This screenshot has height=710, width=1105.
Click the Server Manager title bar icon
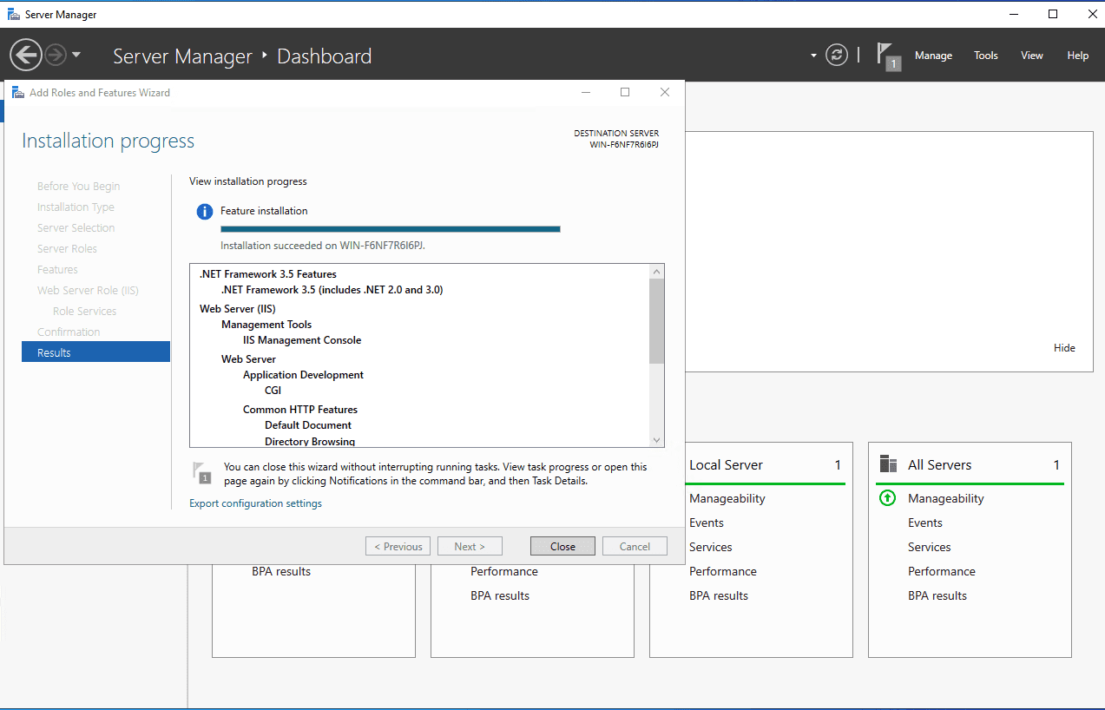point(14,14)
